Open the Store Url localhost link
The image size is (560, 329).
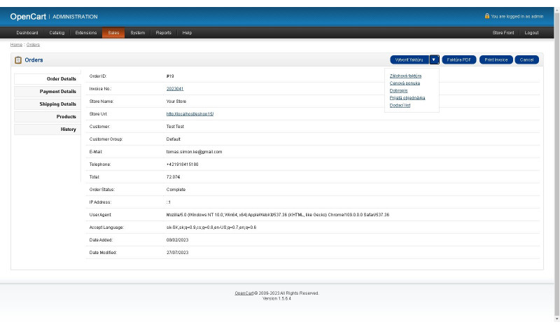coord(190,114)
